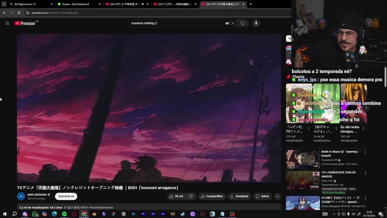Open the 「ロビン!!」 short thumbnail

coord(299,103)
